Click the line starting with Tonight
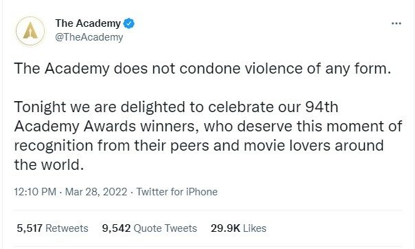 (x=176, y=107)
